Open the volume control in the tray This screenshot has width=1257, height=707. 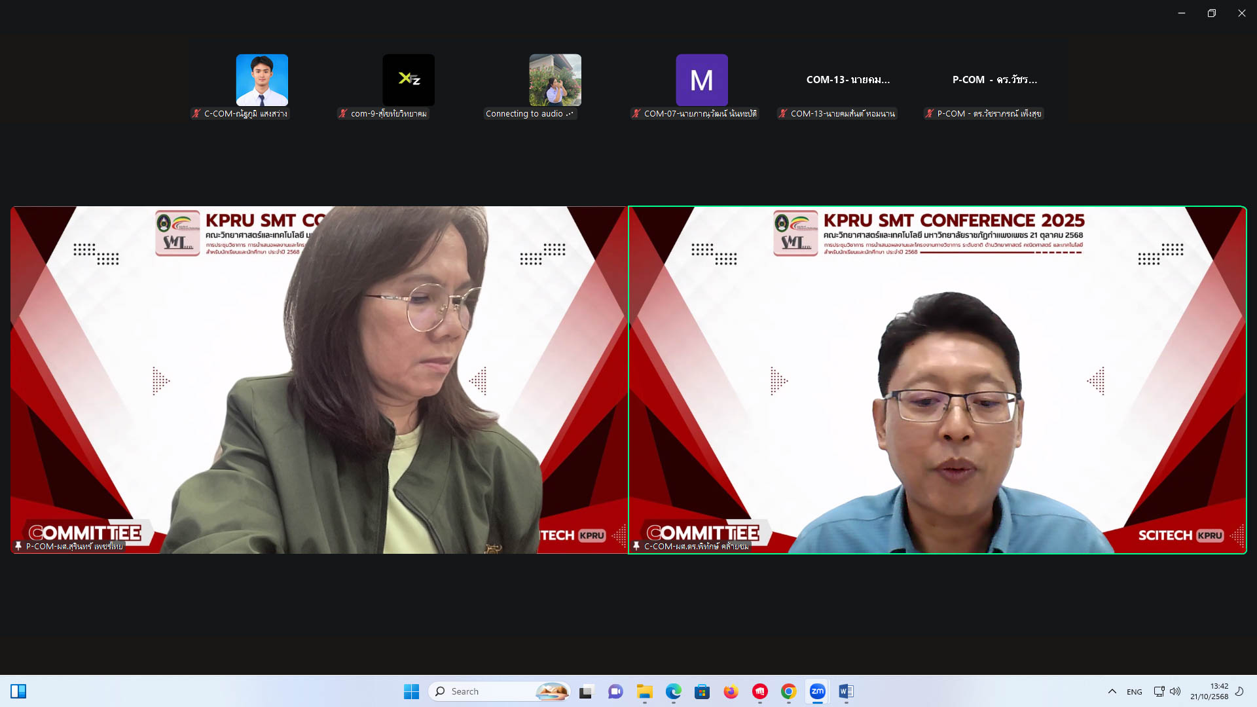1175,691
